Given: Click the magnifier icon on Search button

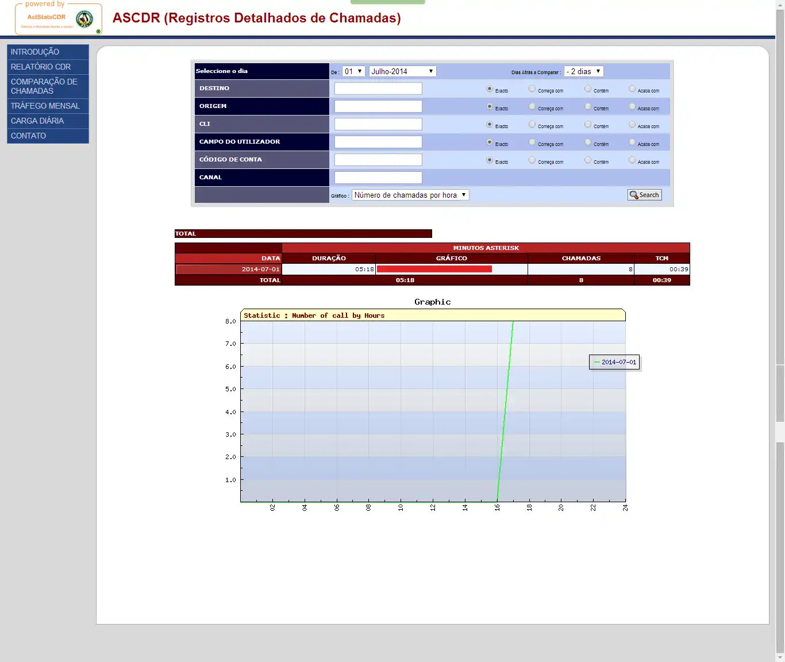Looking at the screenshot, I should point(634,195).
